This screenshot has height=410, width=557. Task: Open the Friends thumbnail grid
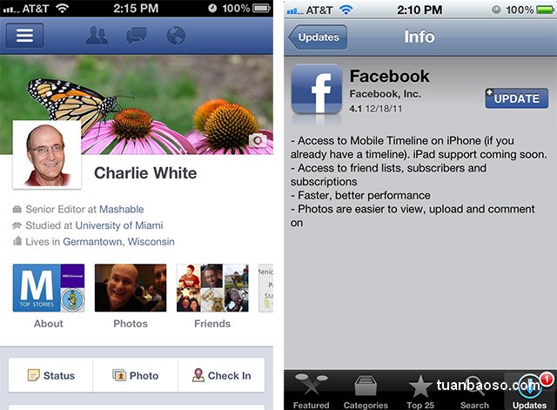(x=212, y=288)
